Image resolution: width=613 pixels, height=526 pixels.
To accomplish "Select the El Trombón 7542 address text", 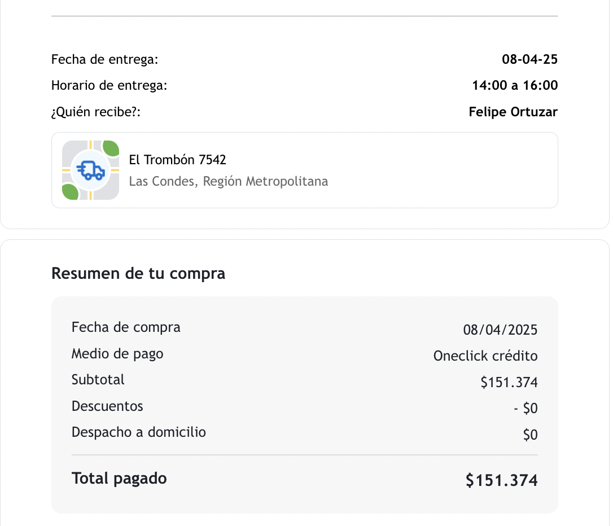I will click(x=177, y=160).
